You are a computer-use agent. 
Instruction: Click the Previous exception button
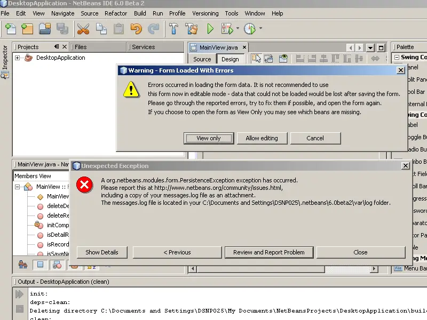click(177, 252)
